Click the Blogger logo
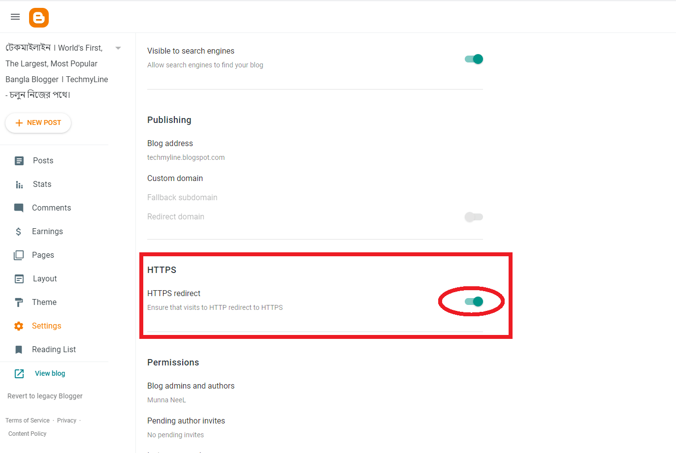The height and width of the screenshot is (453, 676). (x=38, y=17)
